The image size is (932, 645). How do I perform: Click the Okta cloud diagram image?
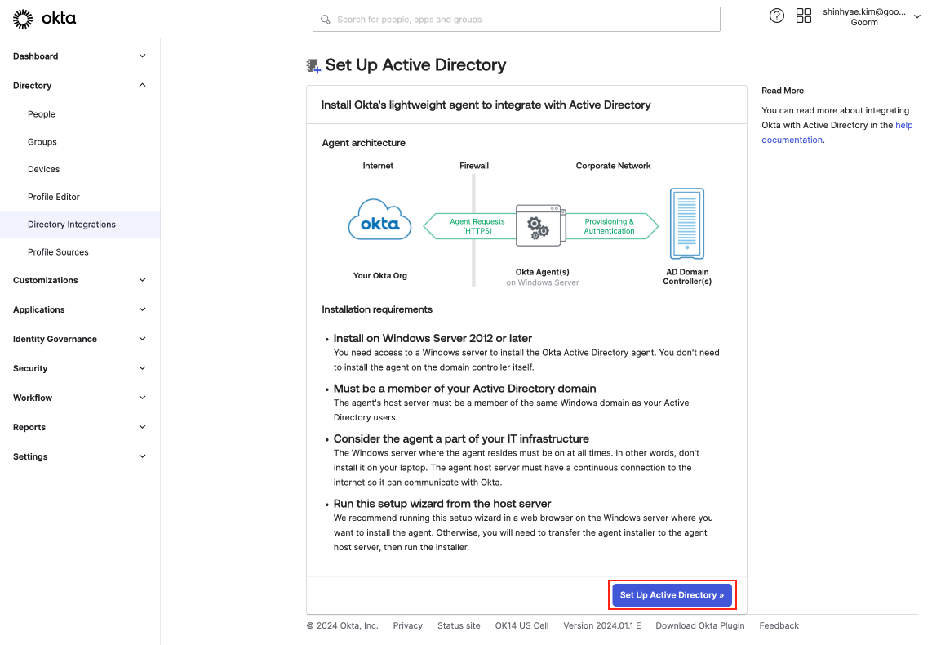point(380,220)
